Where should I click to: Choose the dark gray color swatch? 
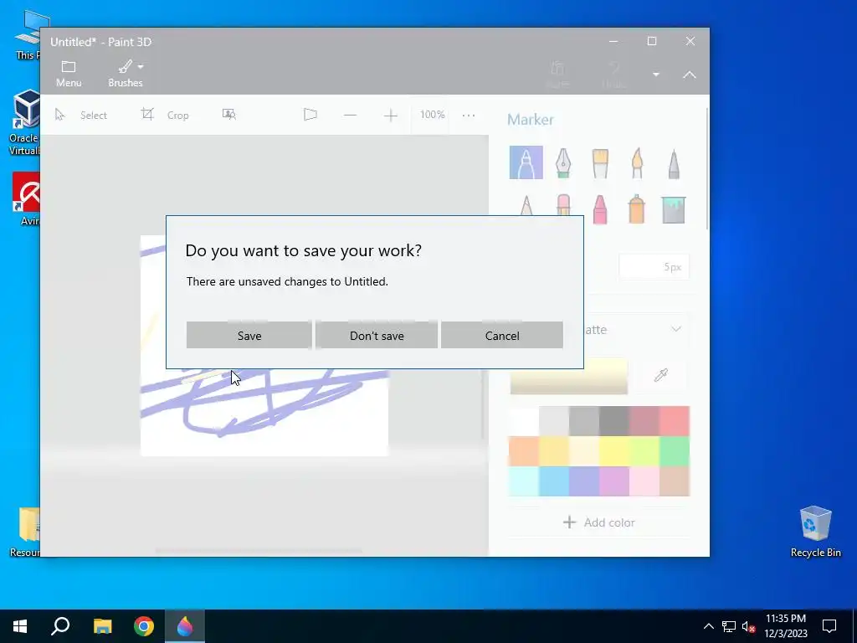point(614,421)
